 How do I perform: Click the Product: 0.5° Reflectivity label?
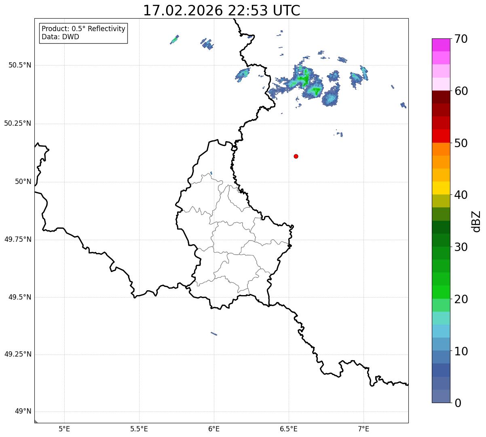click(x=83, y=29)
